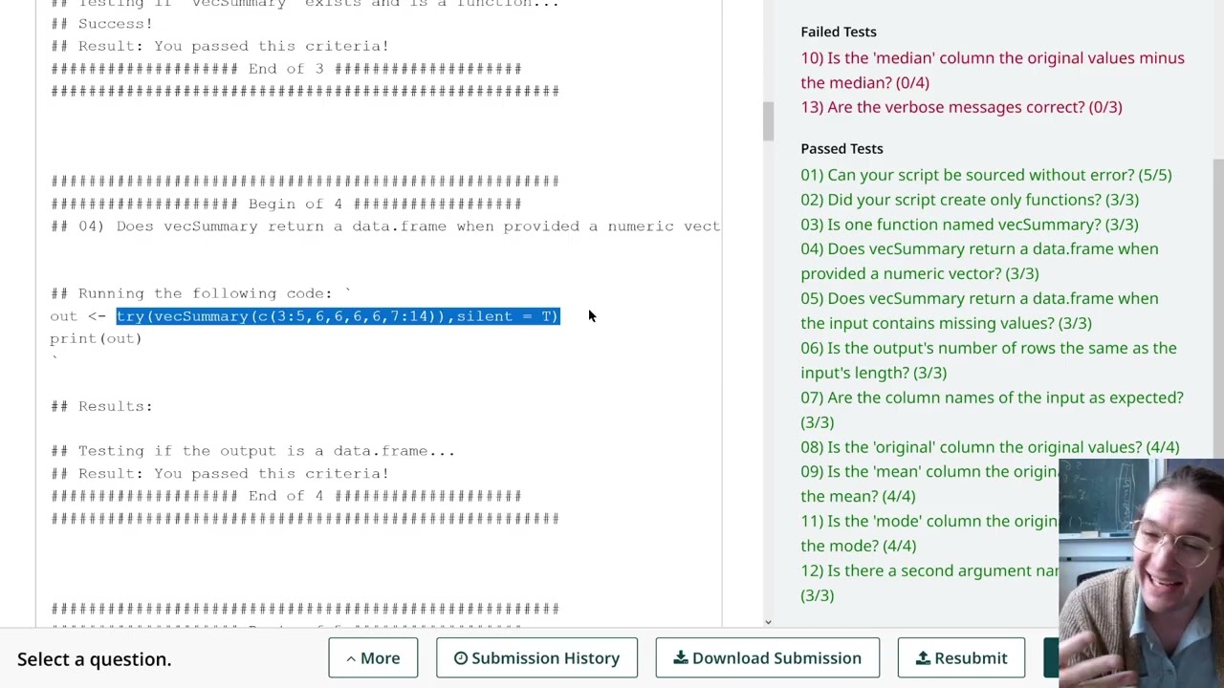Open test 05 input contains missing values
The width and height of the screenshot is (1224, 688).
979,311
